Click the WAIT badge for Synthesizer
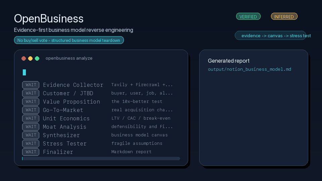 [x=31, y=135]
